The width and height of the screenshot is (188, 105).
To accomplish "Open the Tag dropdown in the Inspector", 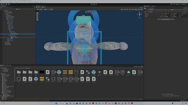I will [157, 10].
